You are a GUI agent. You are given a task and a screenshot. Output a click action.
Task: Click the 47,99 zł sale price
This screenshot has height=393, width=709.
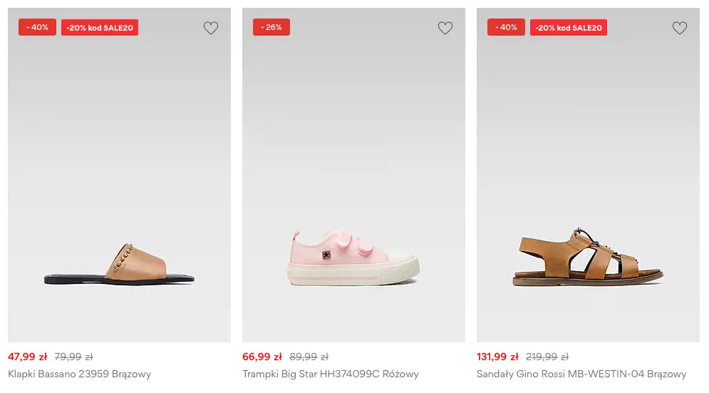pos(27,357)
